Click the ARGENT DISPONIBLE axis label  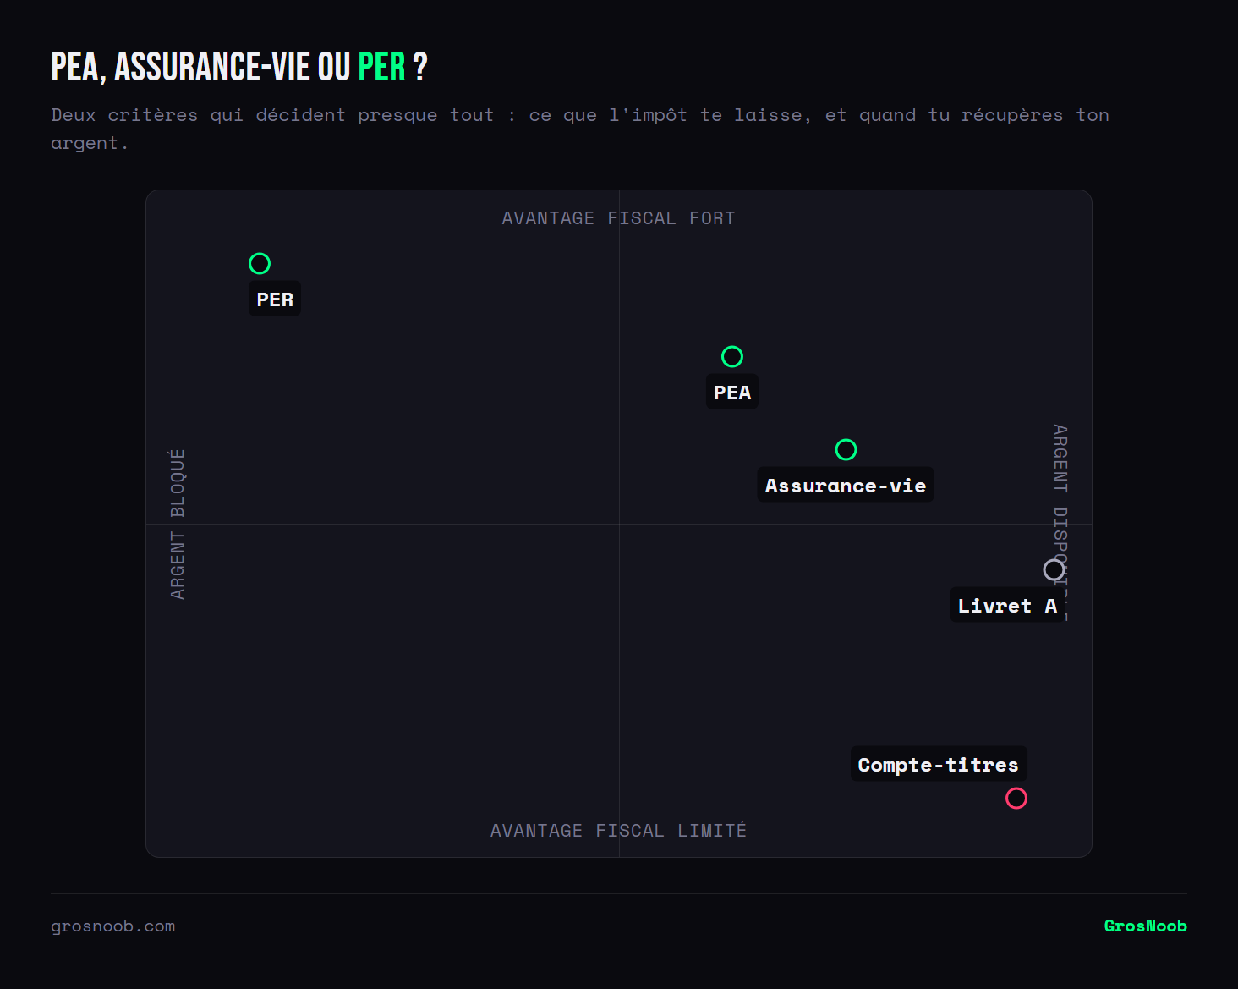1060,523
